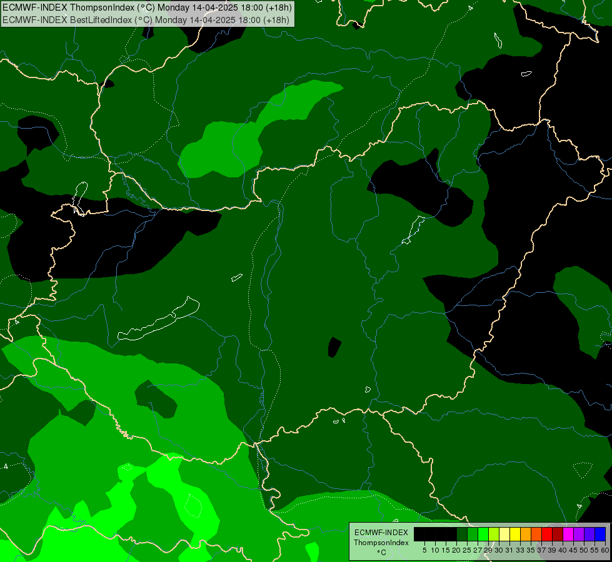Pick the lime 29–30 legend swatch
The image size is (612, 562).
493,534
